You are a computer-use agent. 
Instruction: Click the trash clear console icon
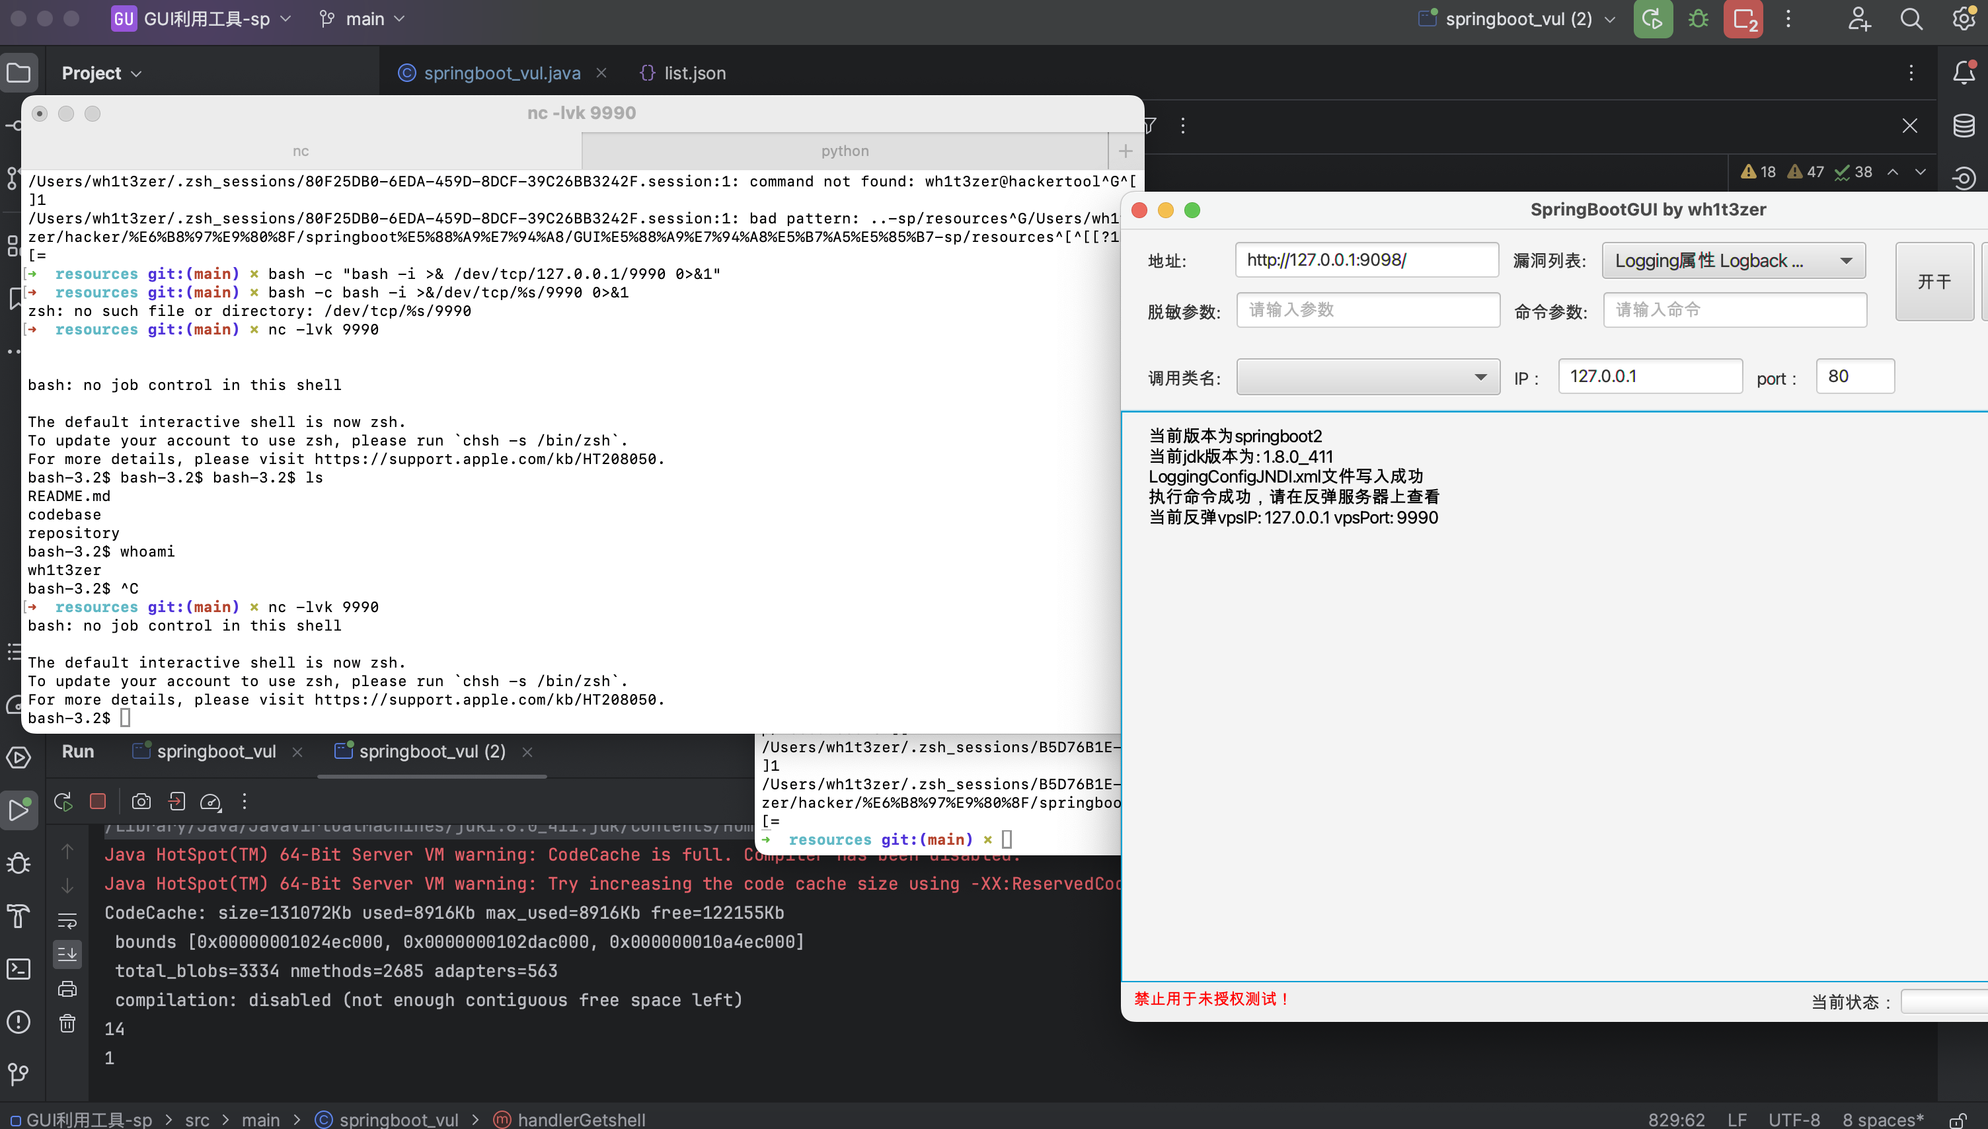[67, 1023]
